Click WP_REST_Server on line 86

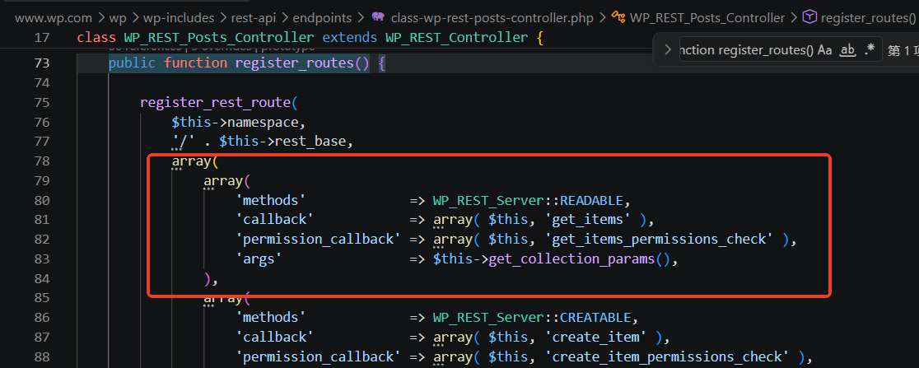(x=488, y=318)
